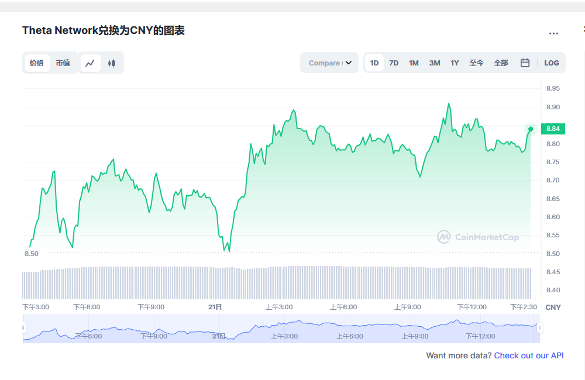Click the right navigator range handle
Image resolution: width=585 pixels, height=380 pixels.
click(x=540, y=328)
